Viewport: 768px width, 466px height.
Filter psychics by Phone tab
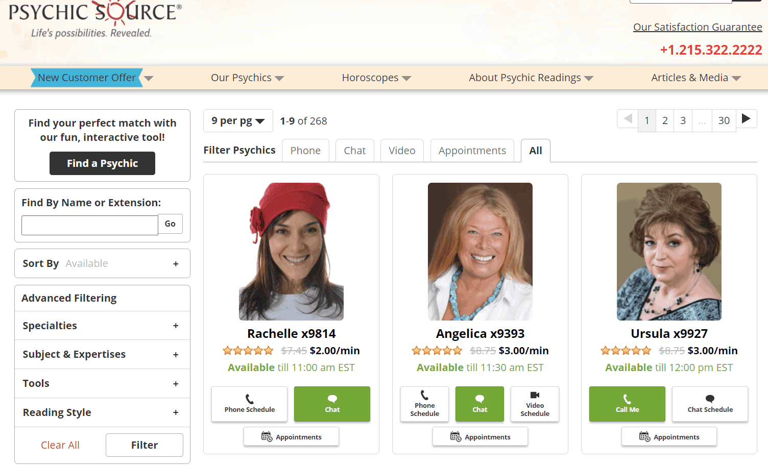(x=305, y=151)
